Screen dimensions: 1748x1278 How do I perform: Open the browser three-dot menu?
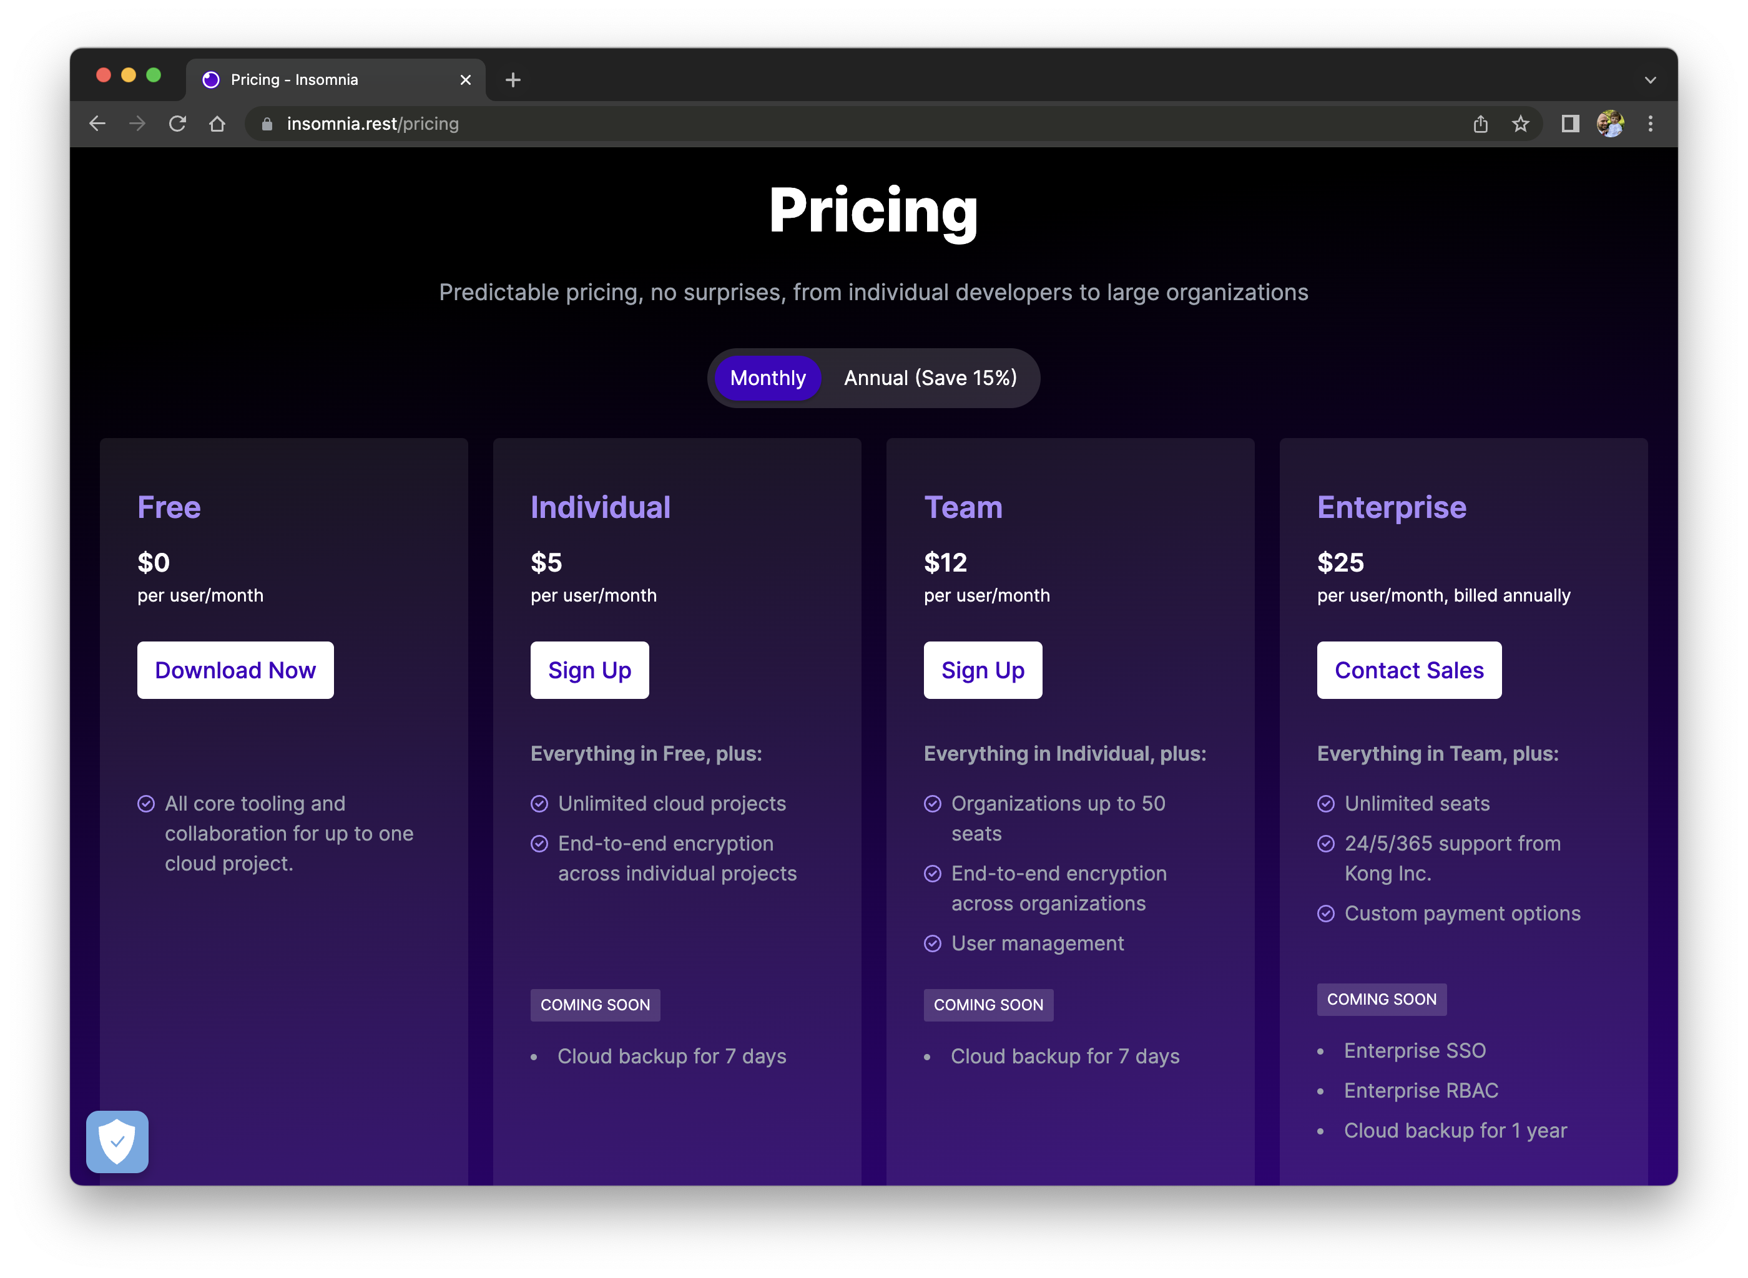(x=1651, y=123)
